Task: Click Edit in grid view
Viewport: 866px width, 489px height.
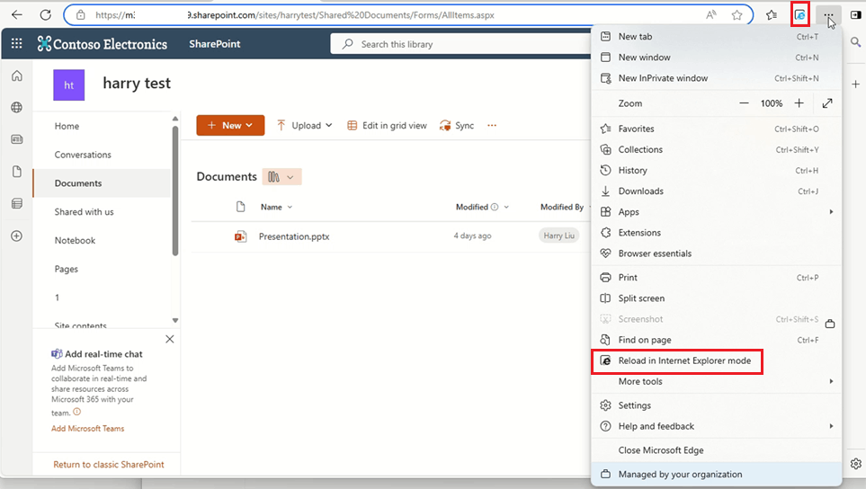Action: 388,125
